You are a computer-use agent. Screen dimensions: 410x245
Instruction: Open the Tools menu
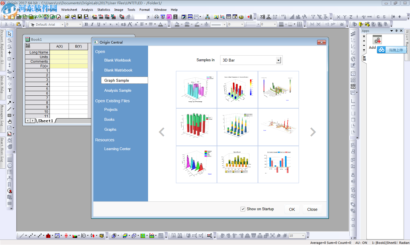pos(131,10)
